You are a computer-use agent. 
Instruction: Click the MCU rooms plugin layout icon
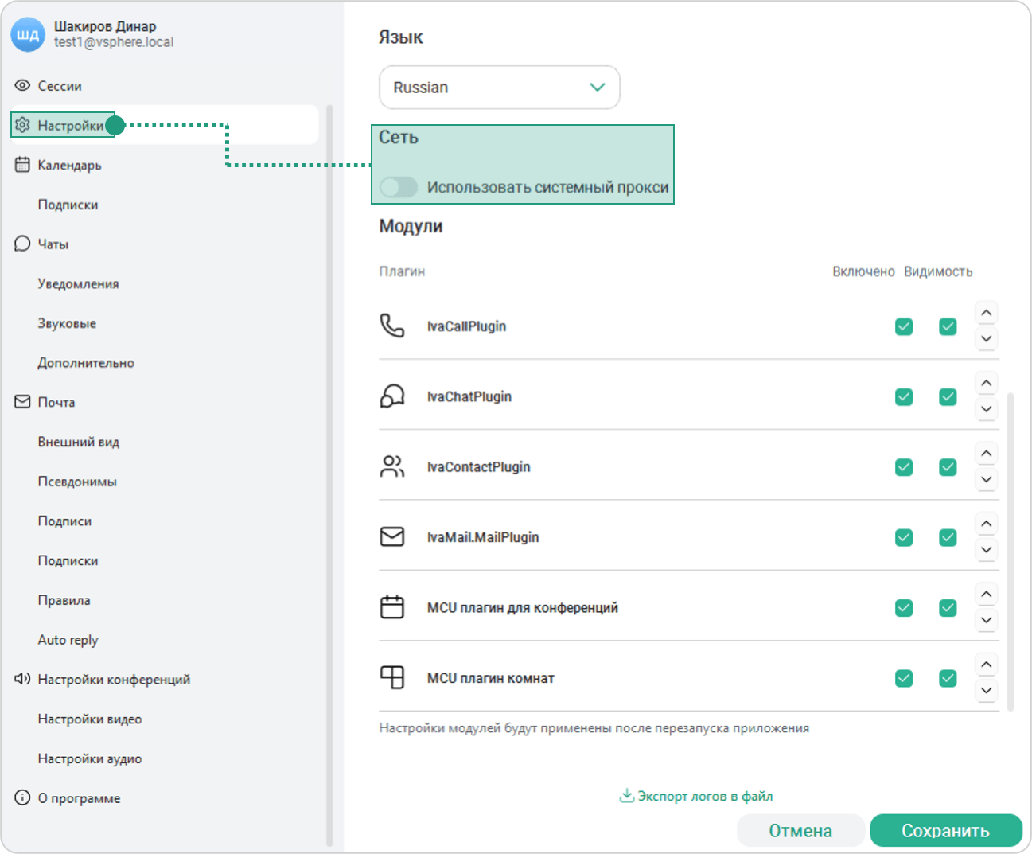point(392,677)
